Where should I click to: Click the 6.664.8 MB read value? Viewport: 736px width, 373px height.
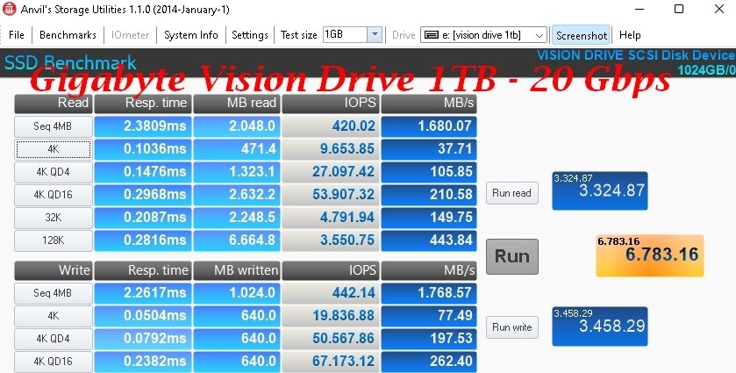click(237, 240)
